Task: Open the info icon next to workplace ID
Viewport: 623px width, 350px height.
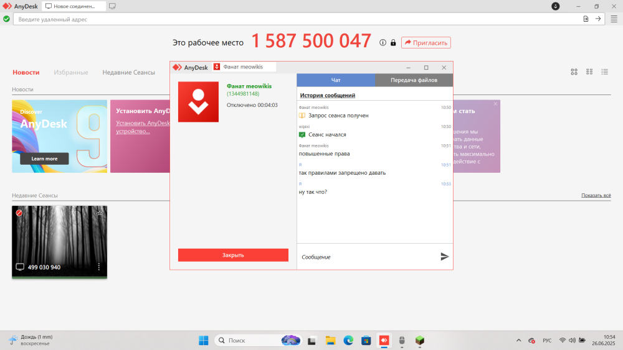Action: [383, 42]
